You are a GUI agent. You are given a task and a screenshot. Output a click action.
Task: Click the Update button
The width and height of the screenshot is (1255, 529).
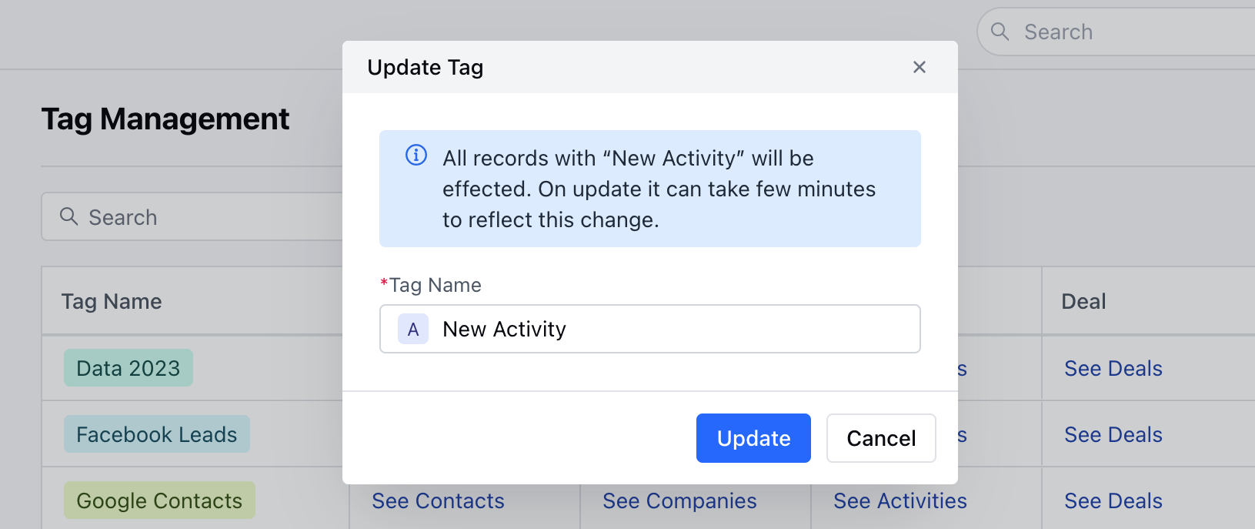pos(753,438)
